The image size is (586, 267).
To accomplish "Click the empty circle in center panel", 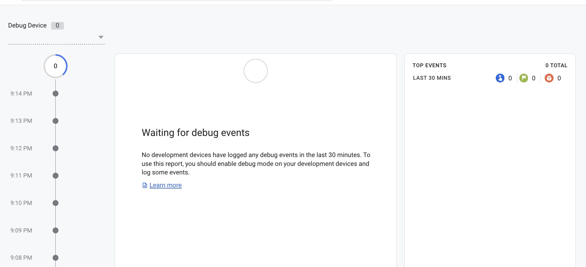I will (256, 71).
